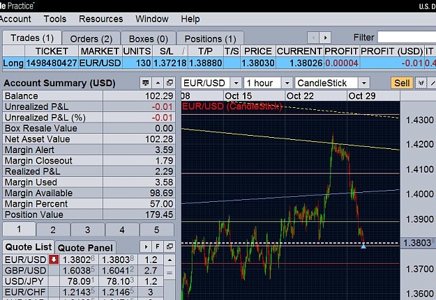
Task: Click inside the Filter input field
Action: click(x=407, y=37)
